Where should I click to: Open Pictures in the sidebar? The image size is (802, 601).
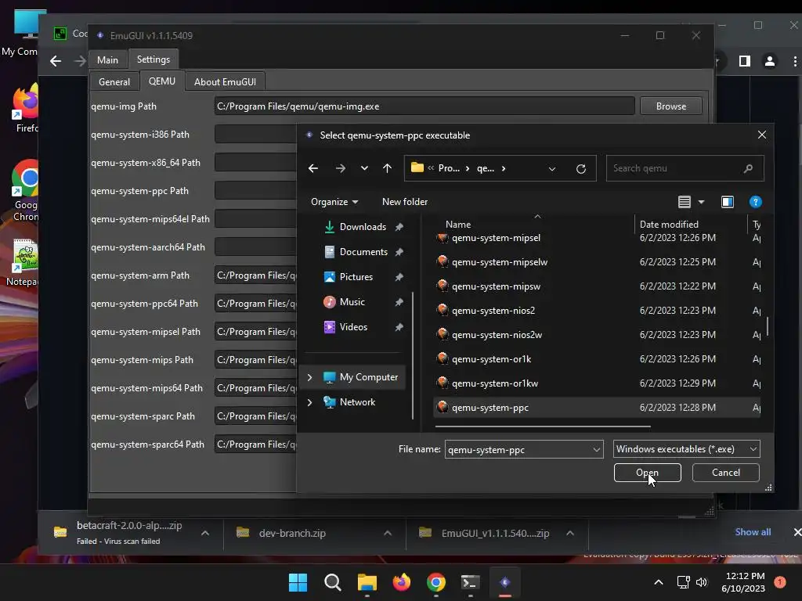(356, 277)
